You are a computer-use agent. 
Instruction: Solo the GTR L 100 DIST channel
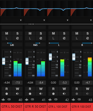64,33
